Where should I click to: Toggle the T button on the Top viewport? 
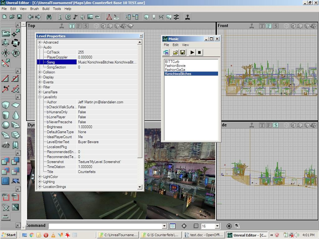[72, 26]
